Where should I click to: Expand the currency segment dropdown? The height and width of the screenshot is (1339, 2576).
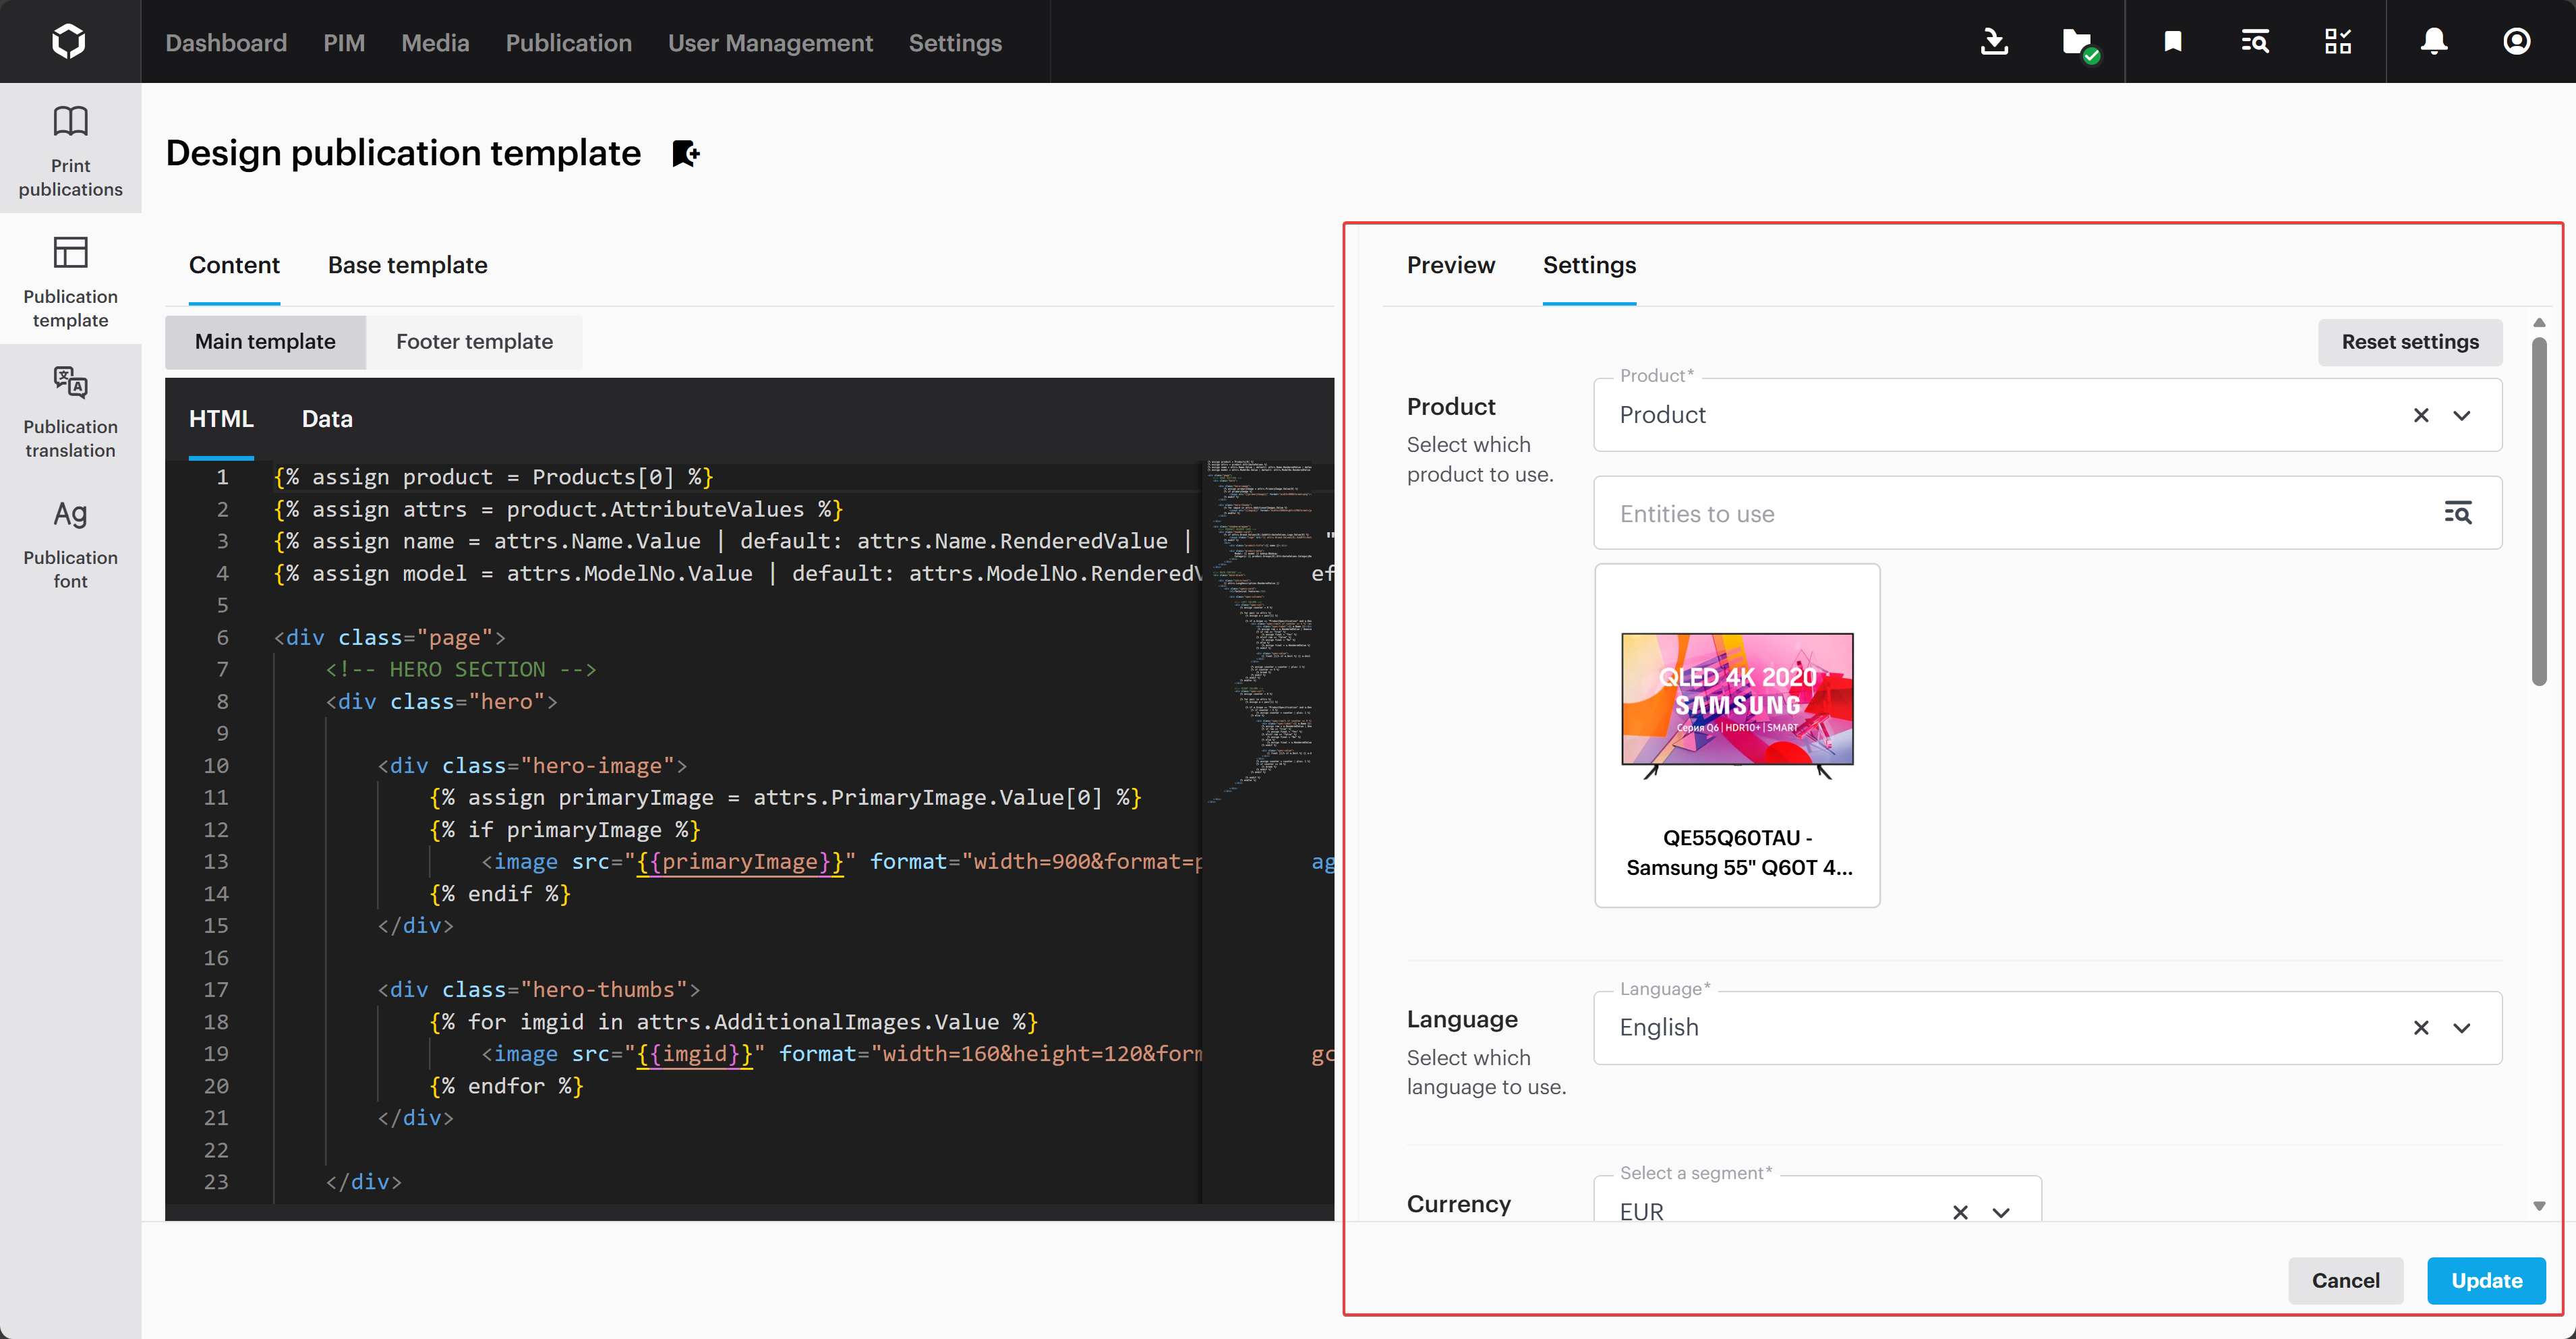[x=2001, y=1212]
